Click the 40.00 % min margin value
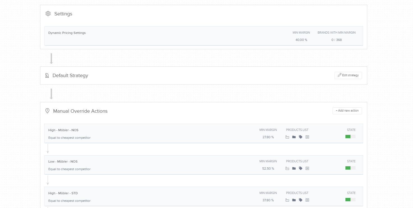The height and width of the screenshot is (208, 413). click(x=301, y=40)
